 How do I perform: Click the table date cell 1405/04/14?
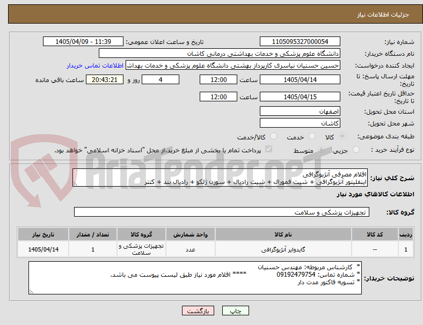click(43, 249)
